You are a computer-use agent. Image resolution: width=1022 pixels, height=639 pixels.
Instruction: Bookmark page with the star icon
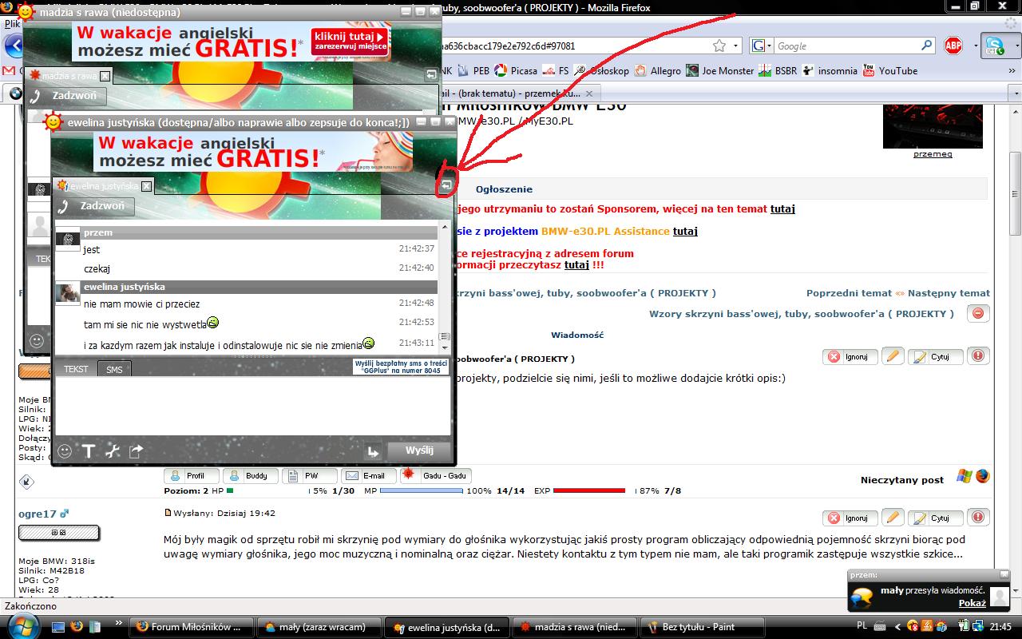[x=719, y=46]
